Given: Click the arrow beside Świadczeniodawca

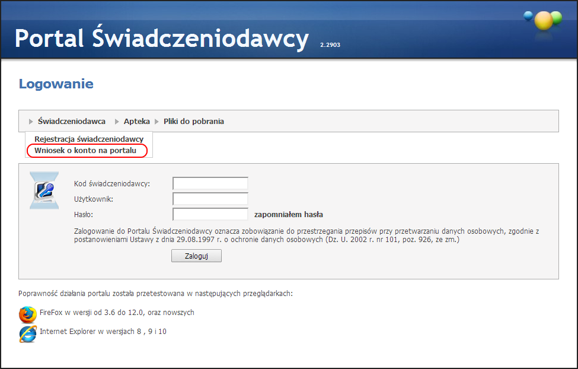Looking at the screenshot, I should pyautogui.click(x=31, y=122).
